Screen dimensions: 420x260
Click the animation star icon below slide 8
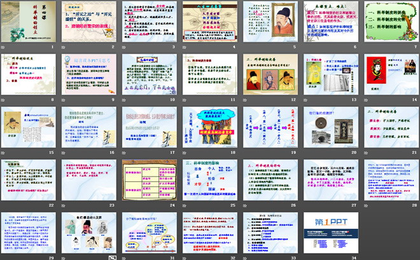(3, 100)
